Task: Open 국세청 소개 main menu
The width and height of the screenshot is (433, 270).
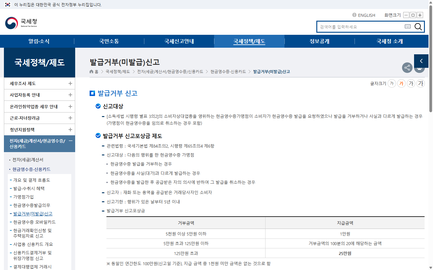Action: (390, 41)
